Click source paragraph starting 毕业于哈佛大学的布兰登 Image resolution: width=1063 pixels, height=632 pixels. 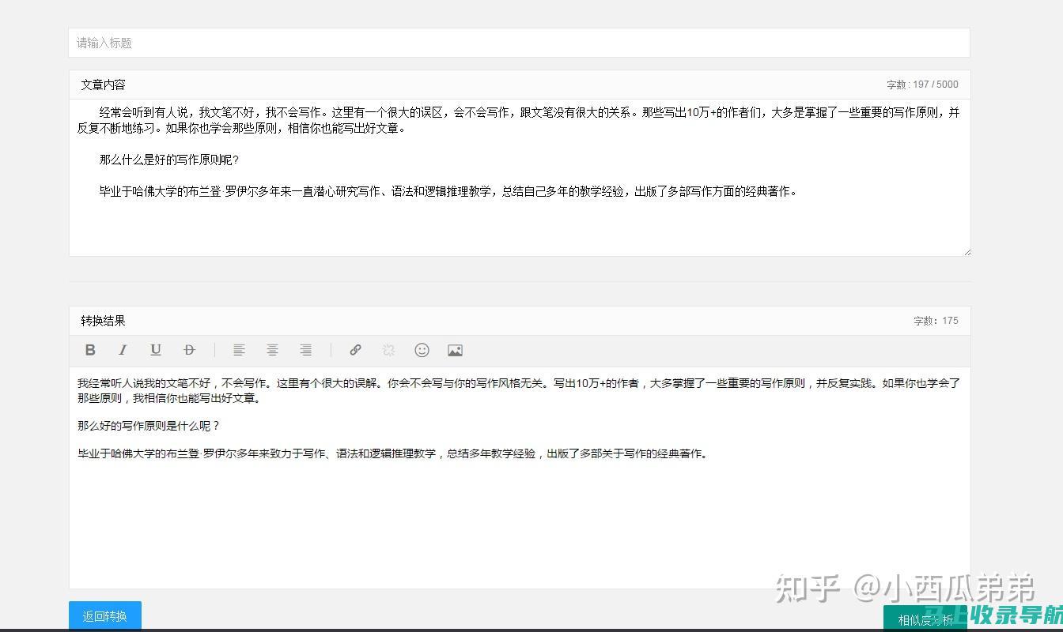pyautogui.click(x=448, y=191)
